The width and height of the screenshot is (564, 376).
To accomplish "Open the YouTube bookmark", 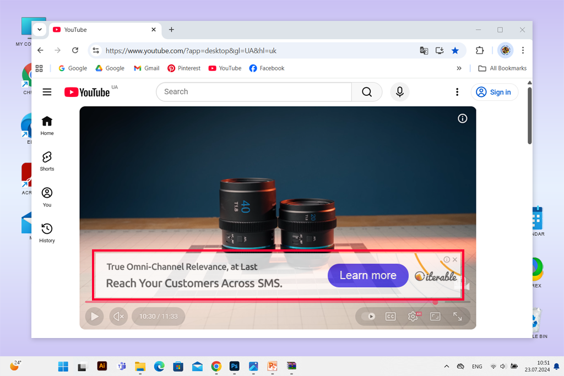I will [225, 68].
